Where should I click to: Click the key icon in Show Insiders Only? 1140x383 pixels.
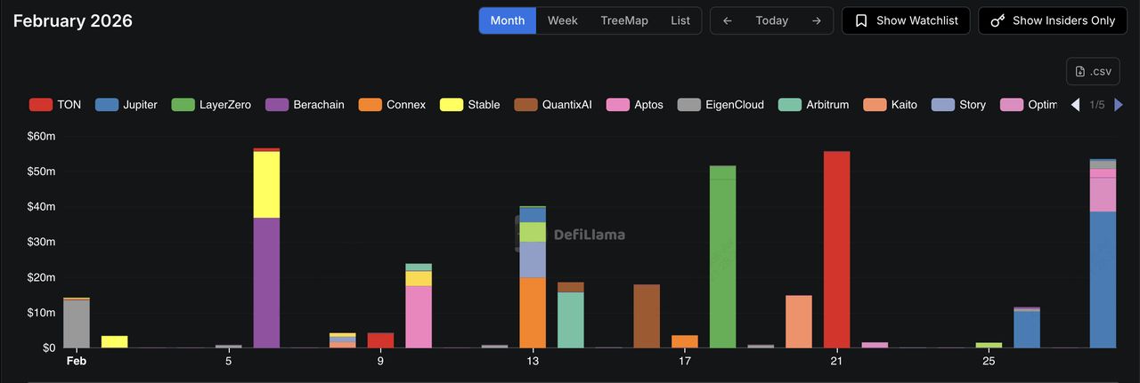click(997, 20)
